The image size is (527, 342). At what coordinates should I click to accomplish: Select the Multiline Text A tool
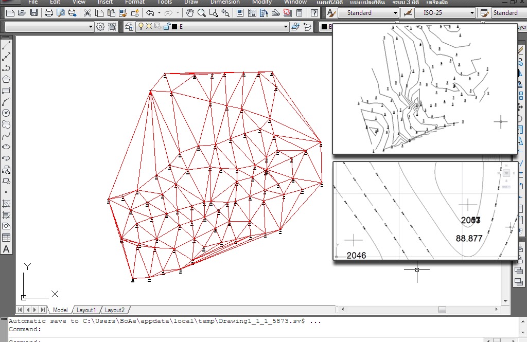coord(6,249)
